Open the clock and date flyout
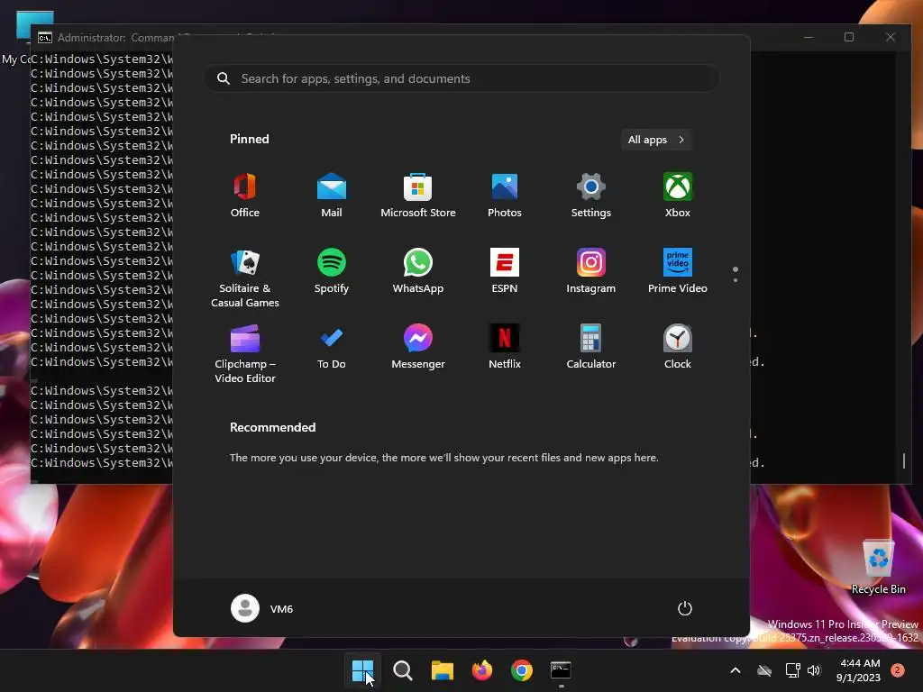Image resolution: width=923 pixels, height=692 pixels. [x=859, y=670]
